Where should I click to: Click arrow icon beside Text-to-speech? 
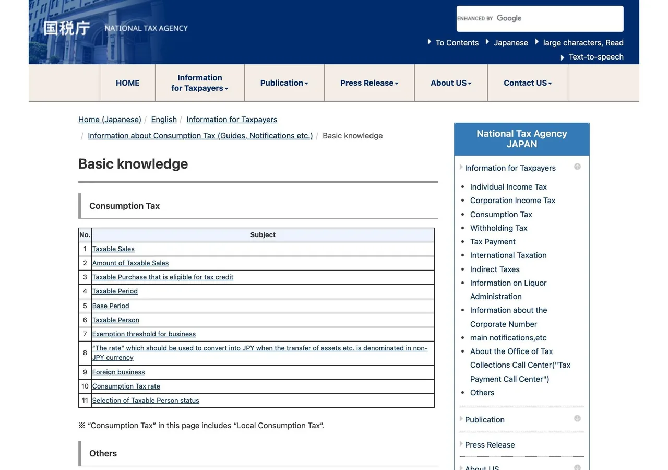(x=563, y=57)
